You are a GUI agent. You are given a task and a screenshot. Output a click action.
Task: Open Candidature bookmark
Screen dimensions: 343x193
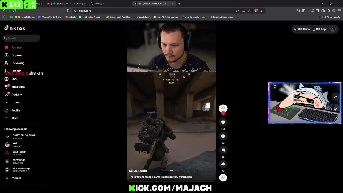pyautogui.click(x=142, y=17)
